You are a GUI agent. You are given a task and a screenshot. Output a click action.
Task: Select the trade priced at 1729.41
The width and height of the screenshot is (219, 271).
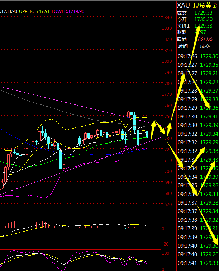pyautogui.click(x=209, y=117)
